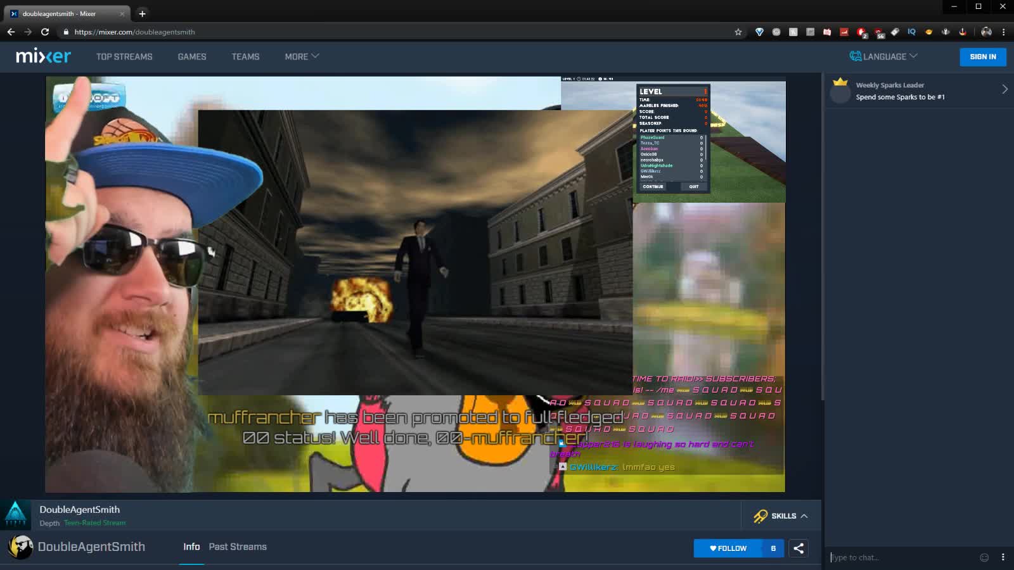
Task: Click the stream video player
Action: pos(415,284)
